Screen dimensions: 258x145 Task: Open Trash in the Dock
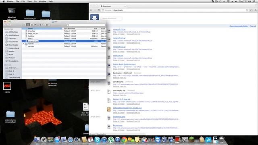(222, 140)
